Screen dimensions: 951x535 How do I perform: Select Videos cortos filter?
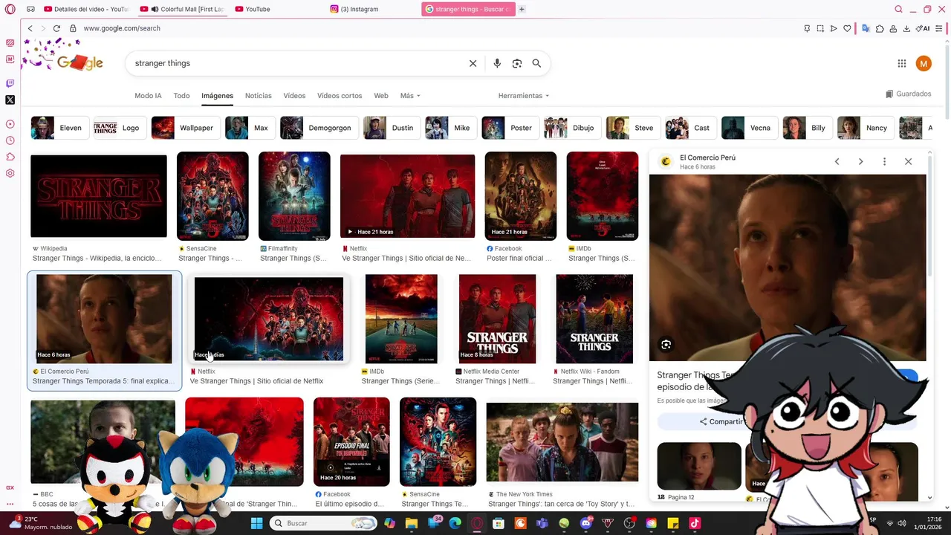point(340,96)
